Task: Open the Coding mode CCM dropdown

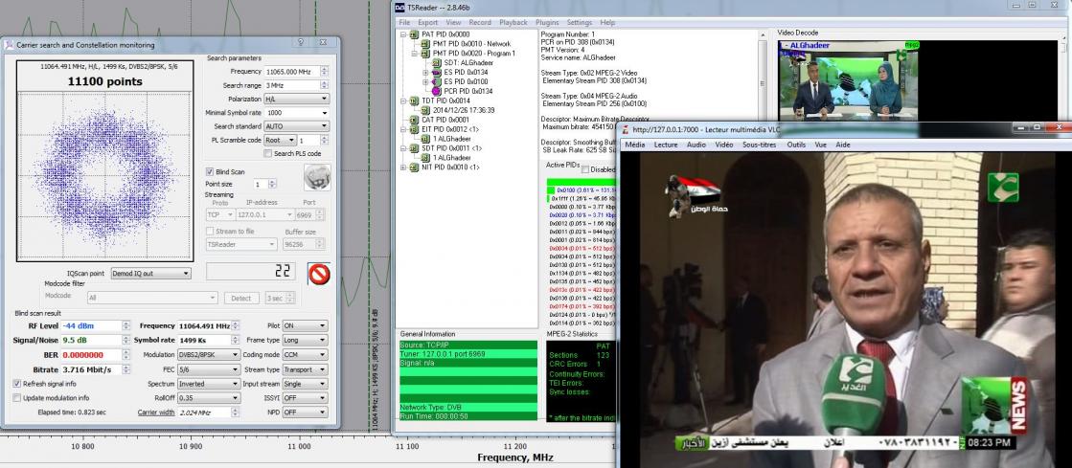Action: pos(305,354)
